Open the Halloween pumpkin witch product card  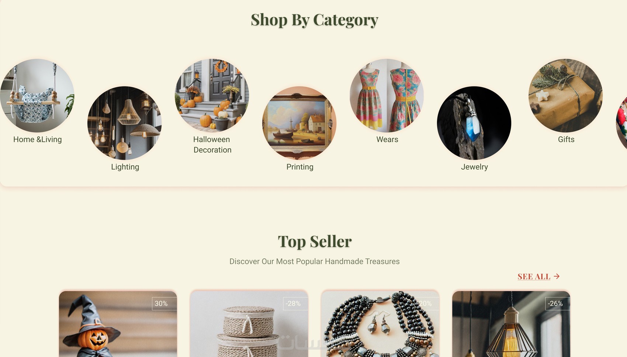pyautogui.click(x=118, y=324)
